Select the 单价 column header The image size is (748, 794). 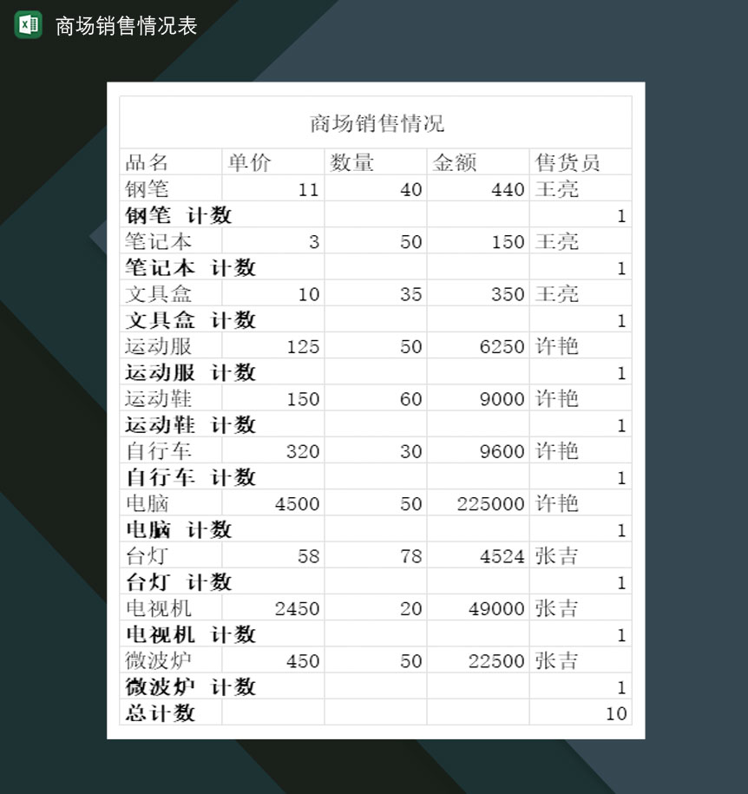click(x=246, y=161)
